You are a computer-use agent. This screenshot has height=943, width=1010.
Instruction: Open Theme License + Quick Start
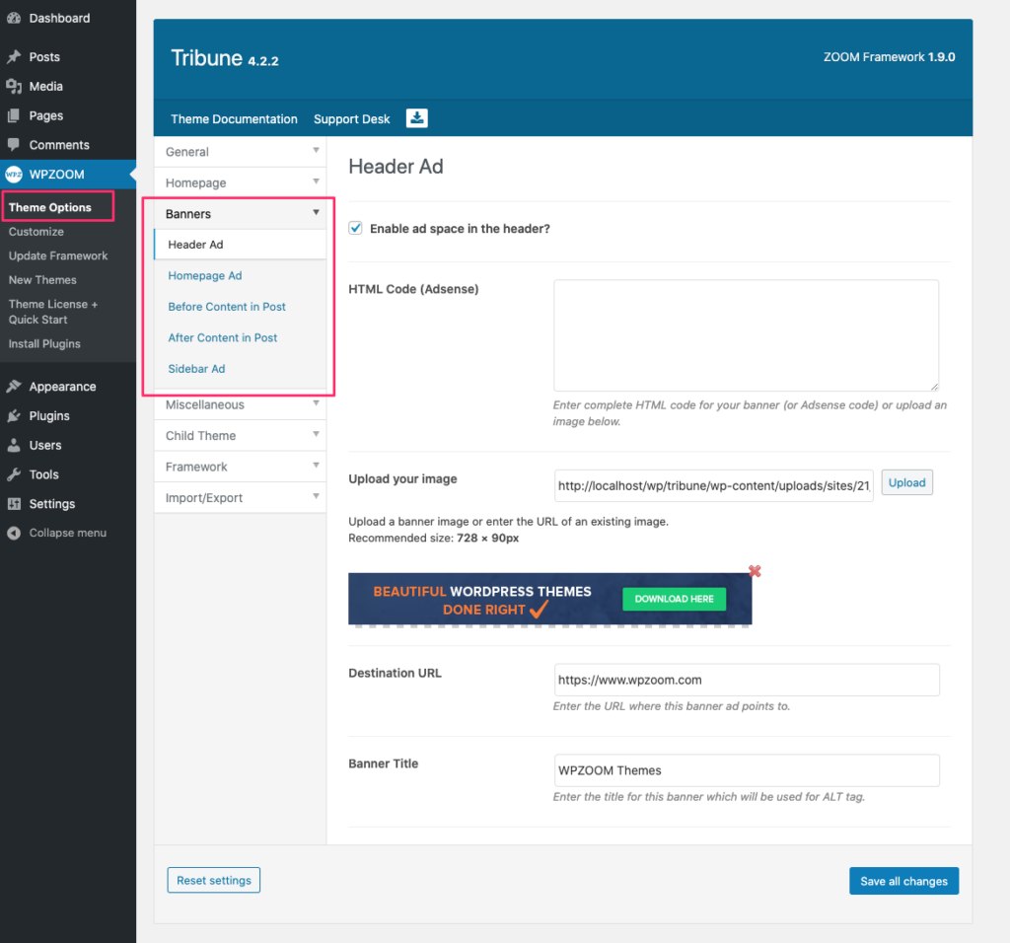click(x=53, y=312)
